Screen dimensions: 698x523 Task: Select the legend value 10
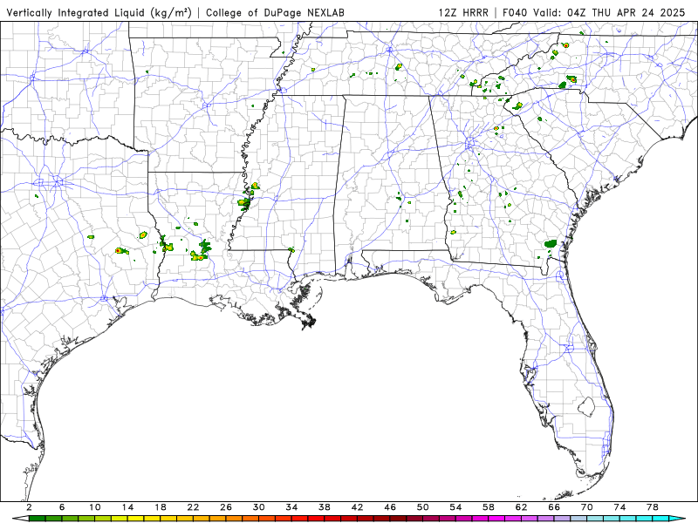tap(95, 507)
